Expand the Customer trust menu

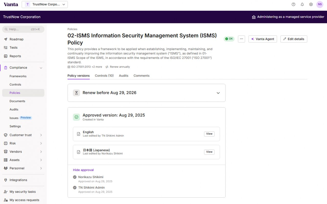41,135
